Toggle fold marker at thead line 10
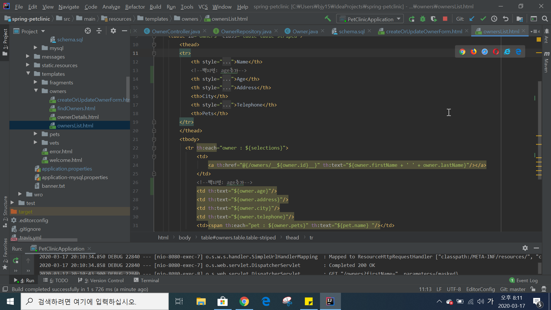The image size is (551, 310). pos(154,45)
